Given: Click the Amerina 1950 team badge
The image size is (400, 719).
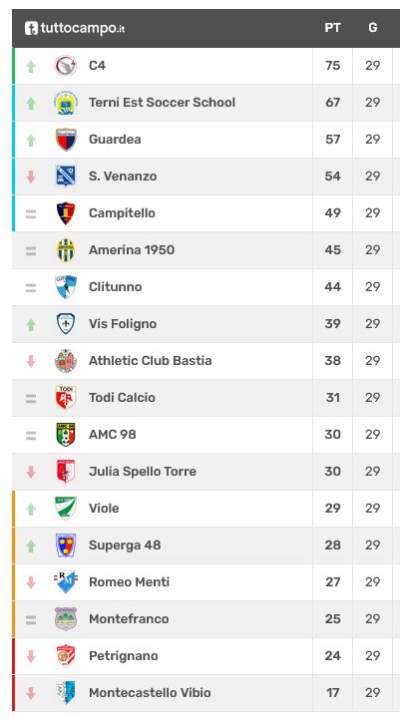Looking at the screenshot, I should [x=66, y=250].
